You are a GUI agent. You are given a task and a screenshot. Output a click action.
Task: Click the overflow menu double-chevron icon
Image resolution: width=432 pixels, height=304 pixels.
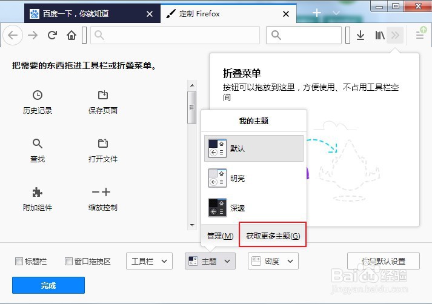click(x=395, y=35)
